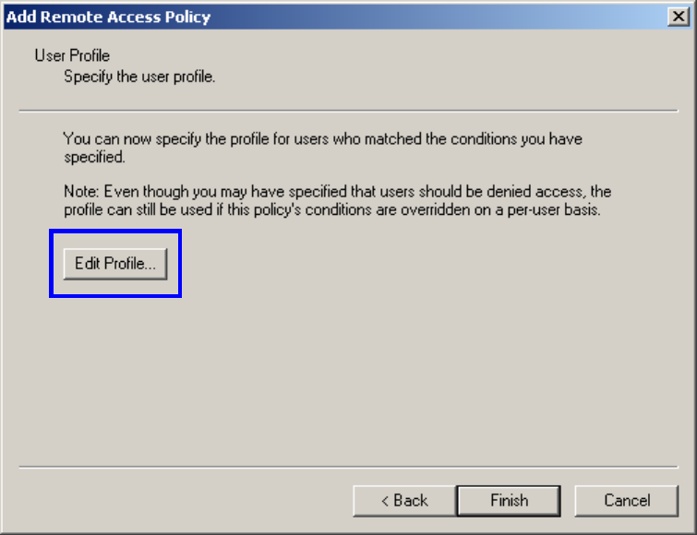Click the User Profile heading text
The image size is (697, 535).
click(x=72, y=55)
